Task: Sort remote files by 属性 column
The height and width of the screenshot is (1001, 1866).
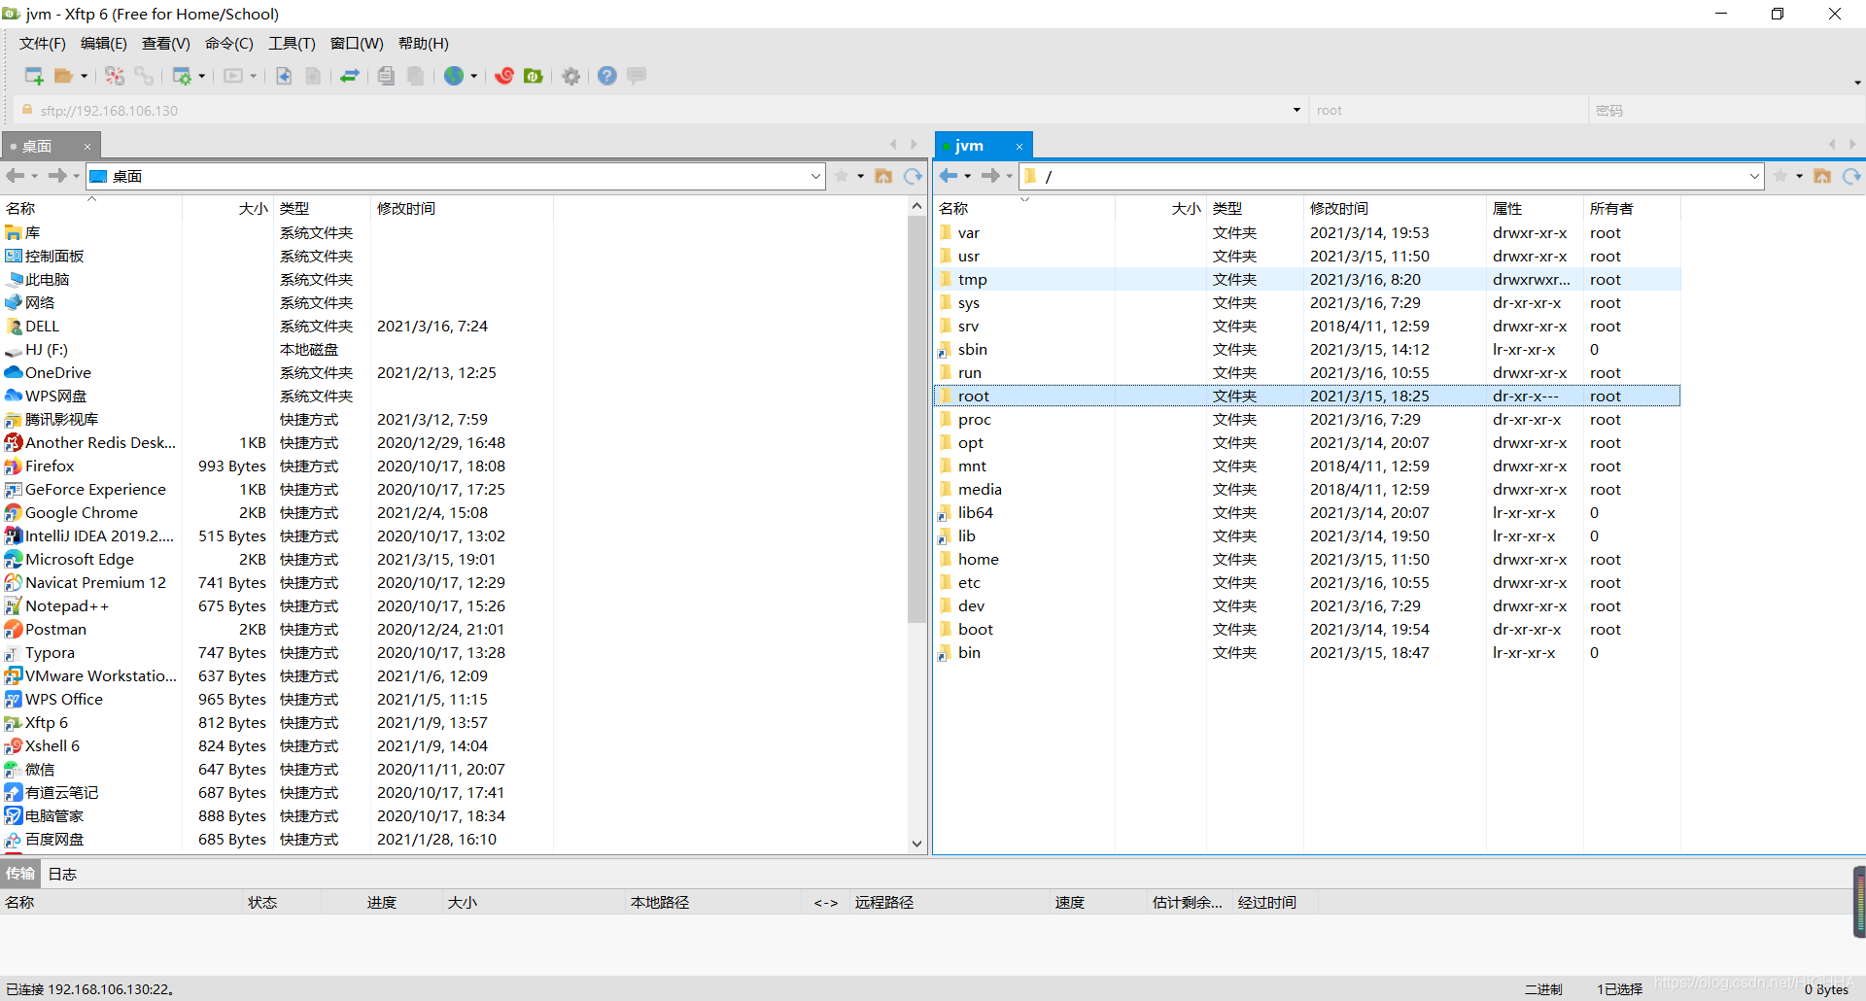Action: 1535,209
